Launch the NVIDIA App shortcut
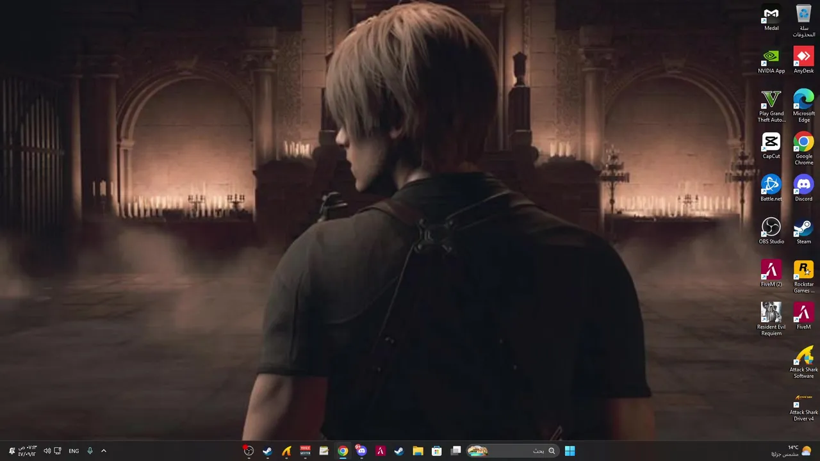Screen dimensions: 820x461 (x=771, y=61)
